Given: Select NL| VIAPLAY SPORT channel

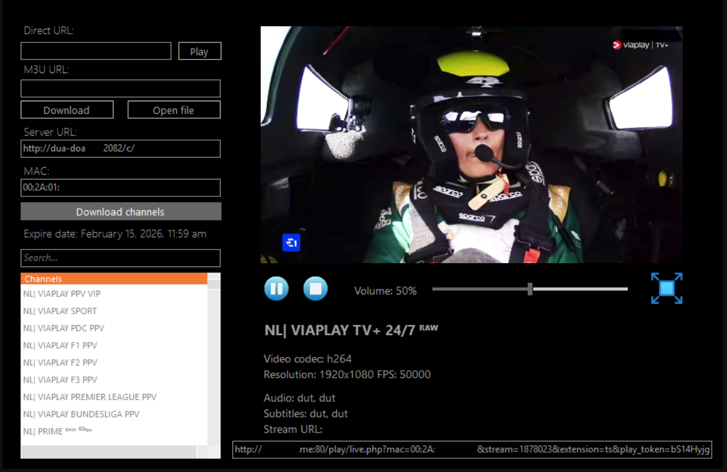Looking at the screenshot, I should pyautogui.click(x=61, y=311).
